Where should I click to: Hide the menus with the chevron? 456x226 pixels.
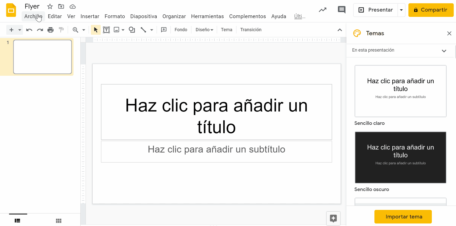340,30
